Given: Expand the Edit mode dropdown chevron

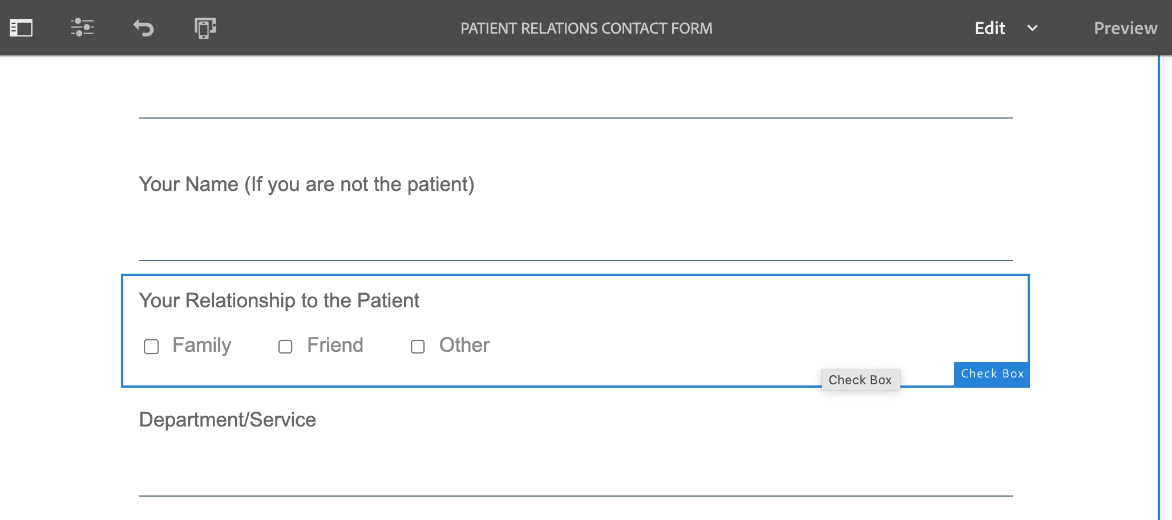Looking at the screenshot, I should [1032, 28].
